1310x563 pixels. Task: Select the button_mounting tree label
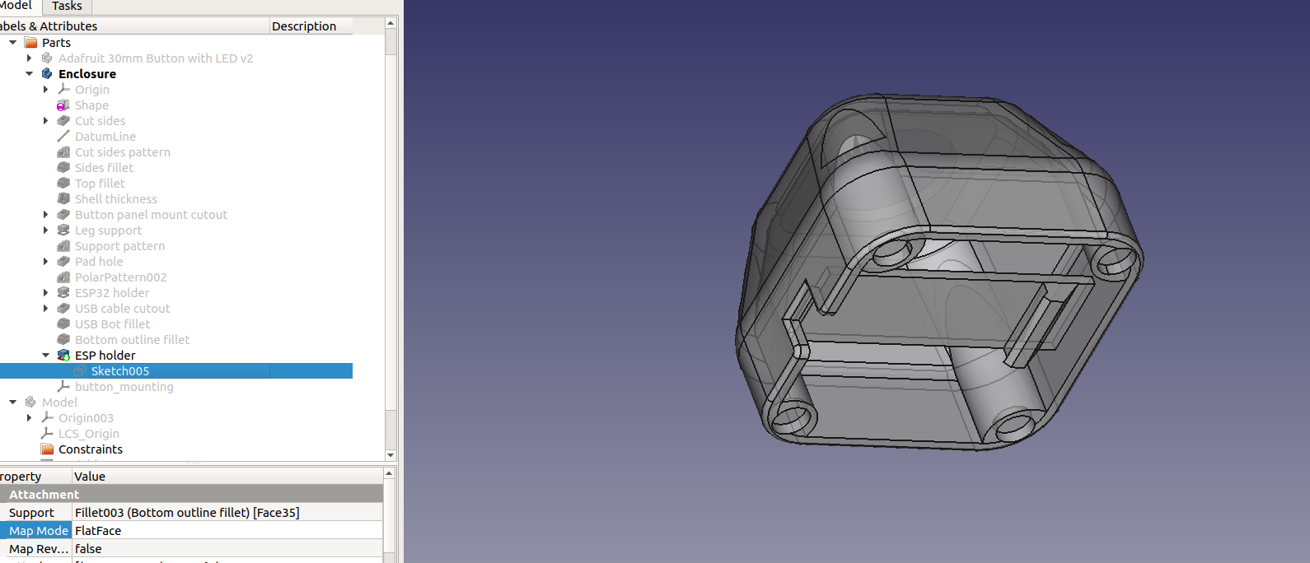(x=124, y=387)
